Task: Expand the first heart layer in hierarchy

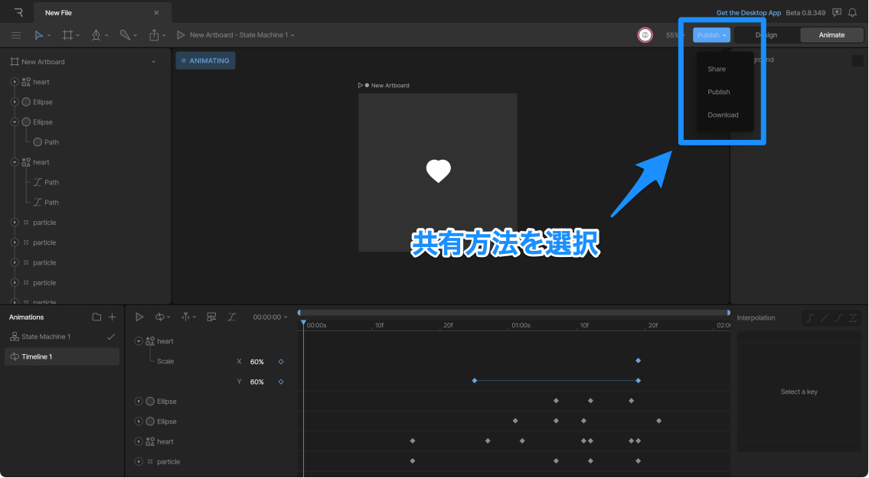Action: pos(14,82)
